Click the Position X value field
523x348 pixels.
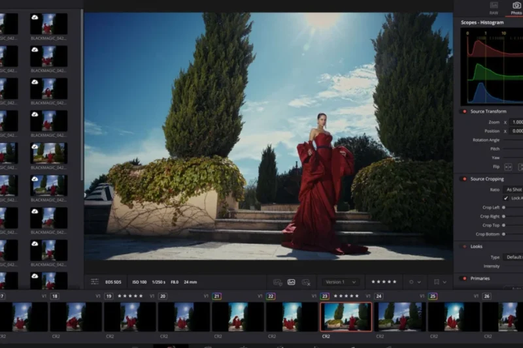tap(516, 131)
